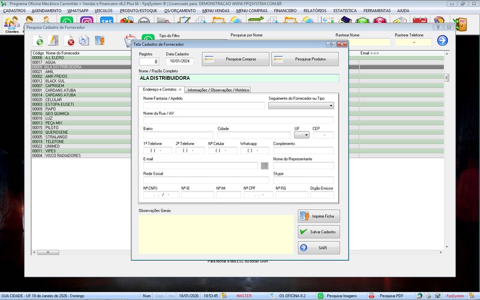
Task: Open the RELATÓRIOS menu
Action: pos(314,11)
